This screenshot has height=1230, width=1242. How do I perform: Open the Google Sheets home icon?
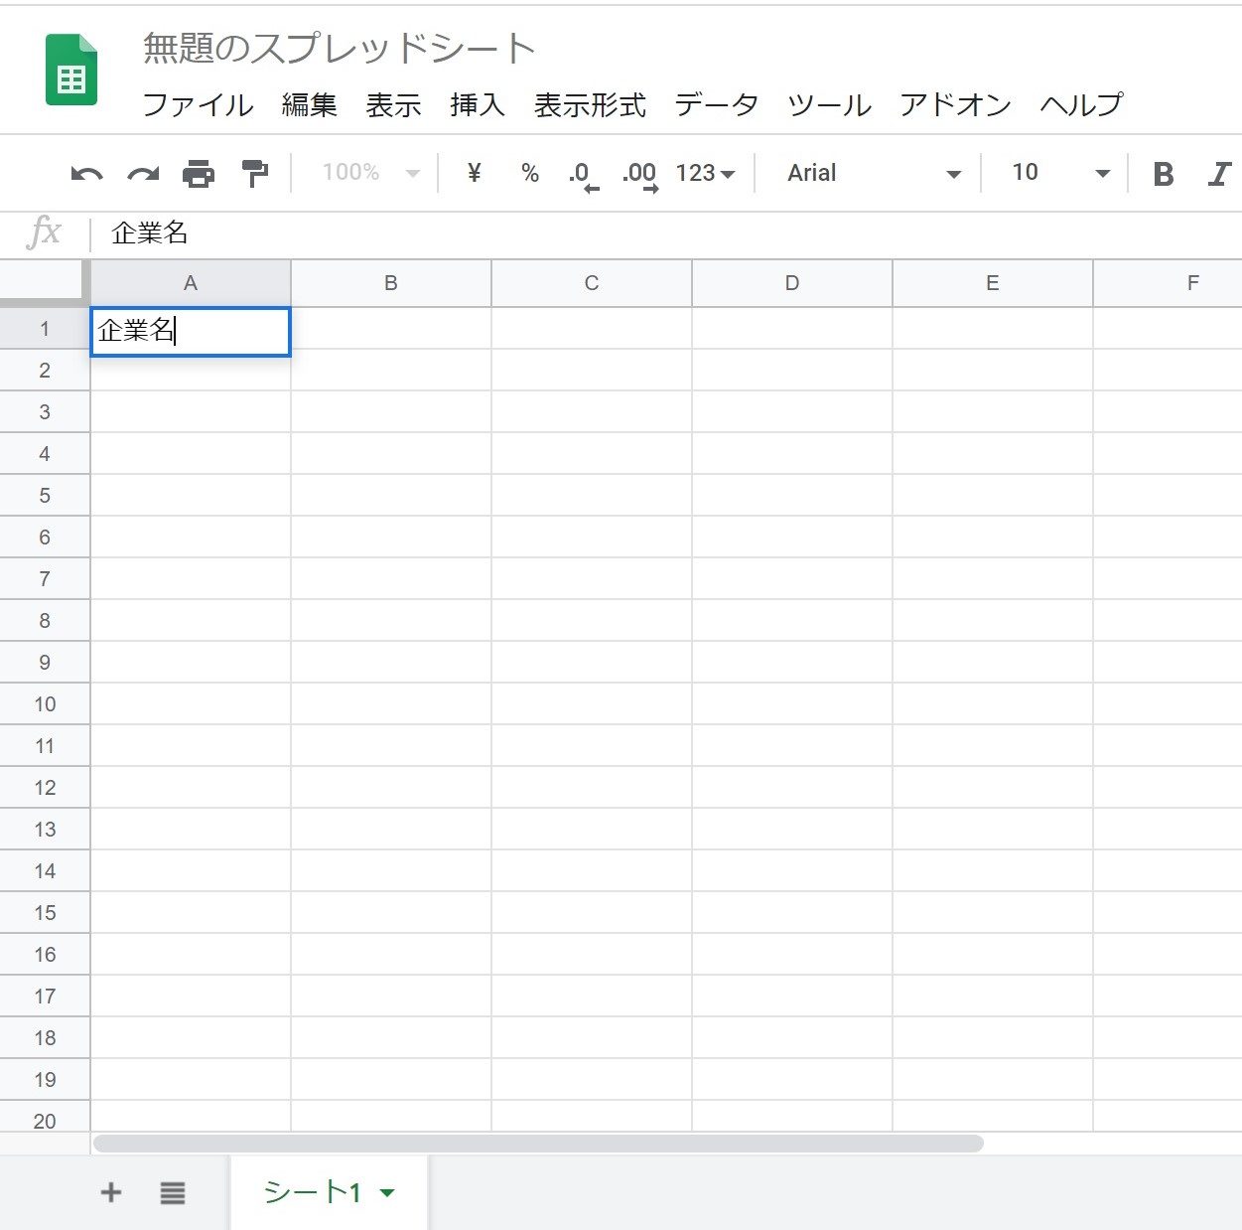(71, 71)
